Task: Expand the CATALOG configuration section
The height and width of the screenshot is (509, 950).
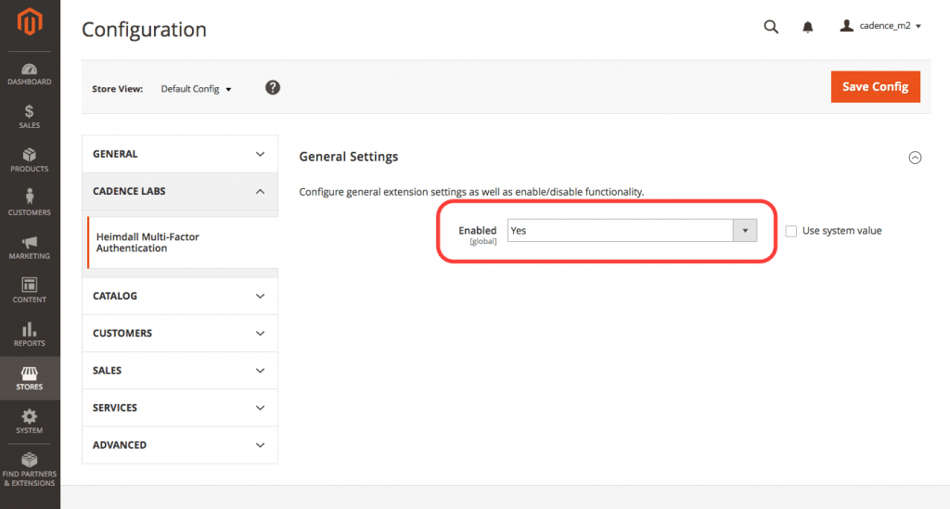Action: point(180,296)
